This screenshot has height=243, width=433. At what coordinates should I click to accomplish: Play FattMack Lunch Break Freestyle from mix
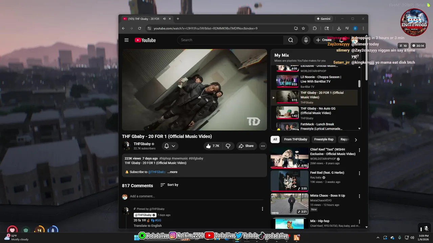pos(314,126)
